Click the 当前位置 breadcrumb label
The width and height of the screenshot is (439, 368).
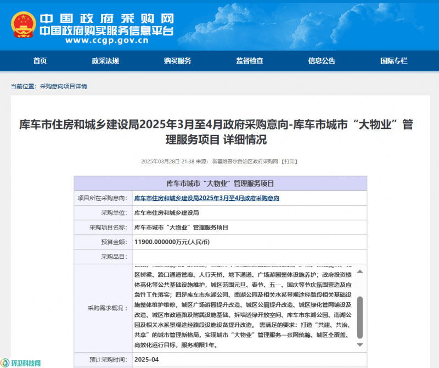[24, 86]
